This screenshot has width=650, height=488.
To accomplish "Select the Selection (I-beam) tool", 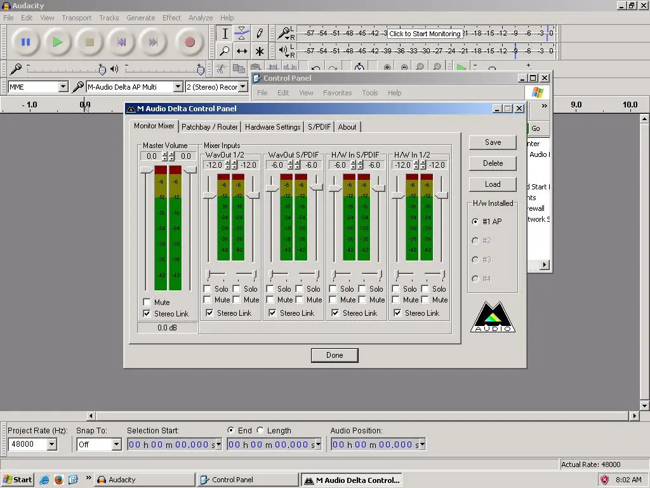I will (225, 33).
